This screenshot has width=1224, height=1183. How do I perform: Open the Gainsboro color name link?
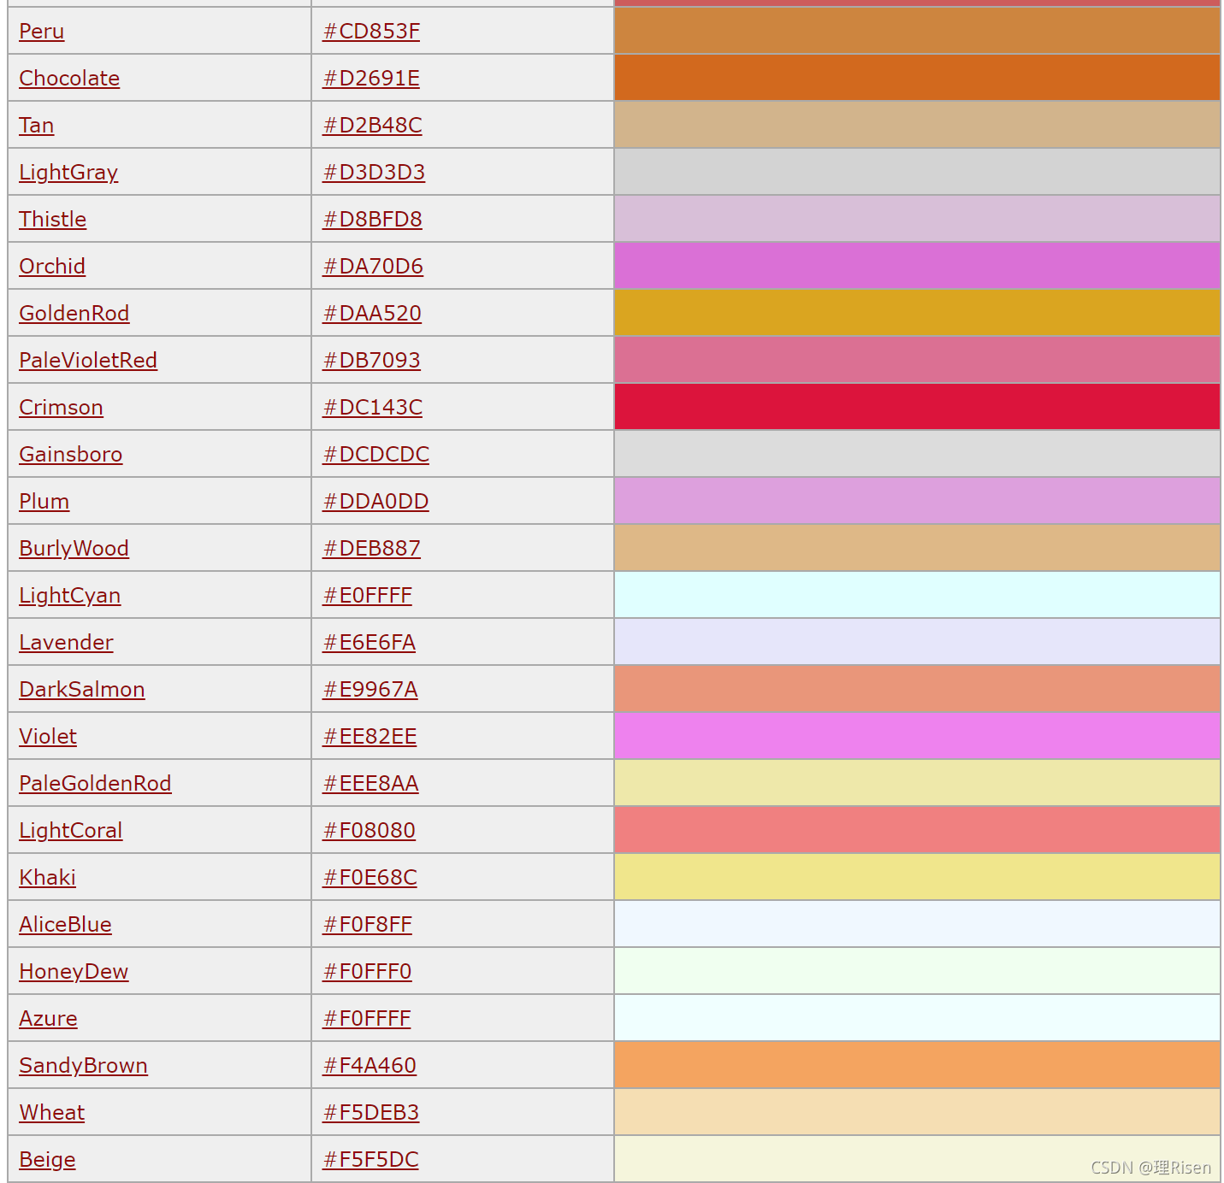(x=71, y=455)
